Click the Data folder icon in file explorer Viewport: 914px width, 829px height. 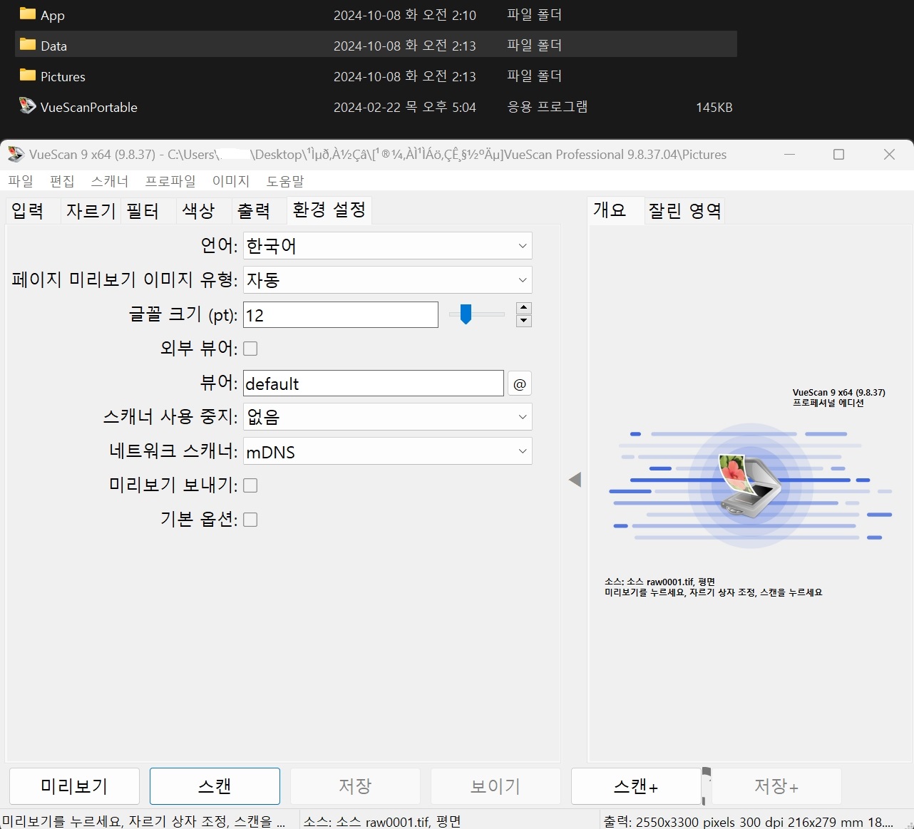point(28,44)
